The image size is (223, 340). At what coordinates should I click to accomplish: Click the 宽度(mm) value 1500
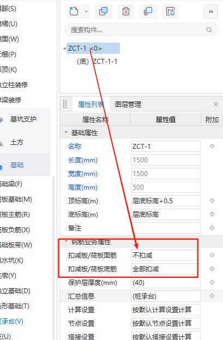click(166, 174)
